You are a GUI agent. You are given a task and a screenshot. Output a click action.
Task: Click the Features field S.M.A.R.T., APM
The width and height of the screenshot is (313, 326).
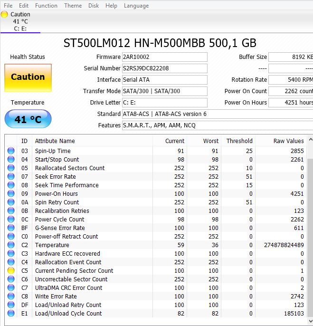[x=218, y=125]
